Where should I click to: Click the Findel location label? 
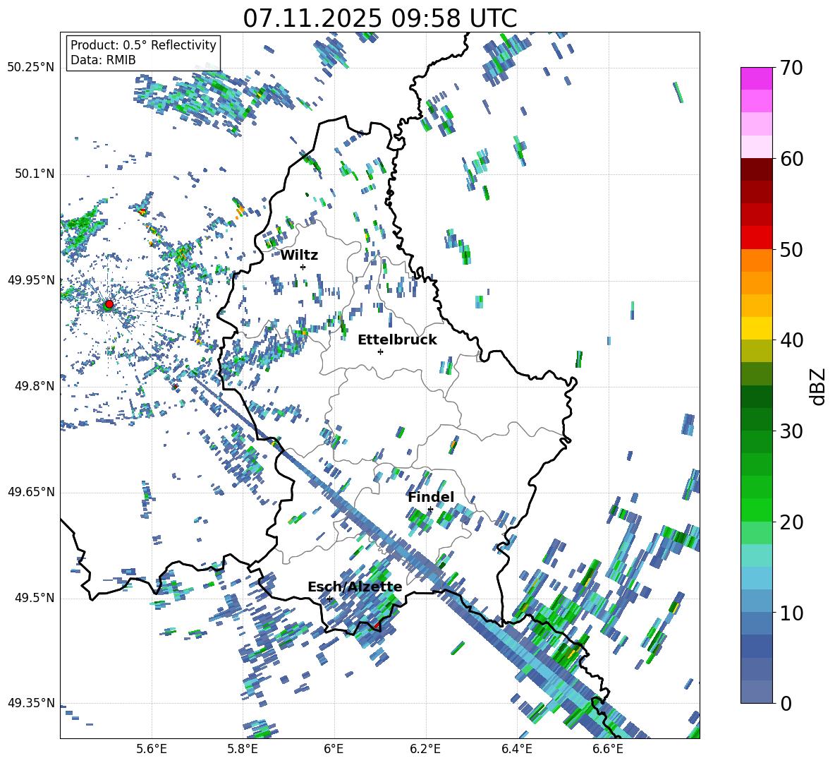431,497
